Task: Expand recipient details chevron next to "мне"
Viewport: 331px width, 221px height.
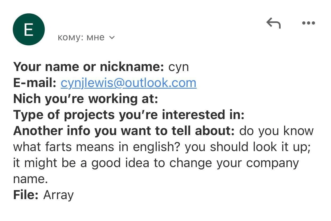Action: click(112, 38)
